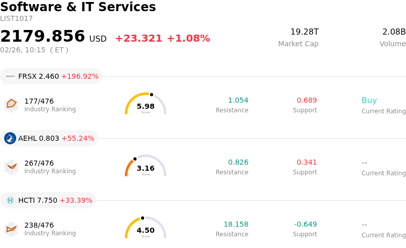This screenshot has width=406, height=248.
Task: Click the FRSX 5.98 score gauge
Action: (x=146, y=104)
